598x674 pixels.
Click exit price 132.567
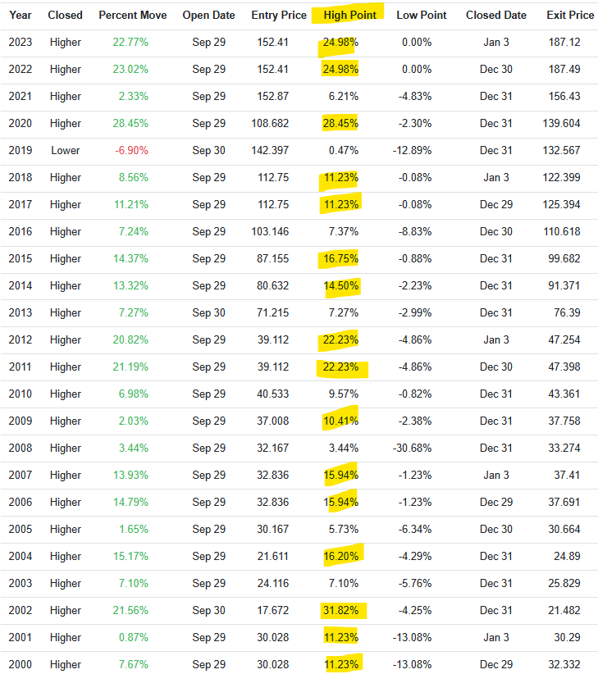pyautogui.click(x=561, y=150)
